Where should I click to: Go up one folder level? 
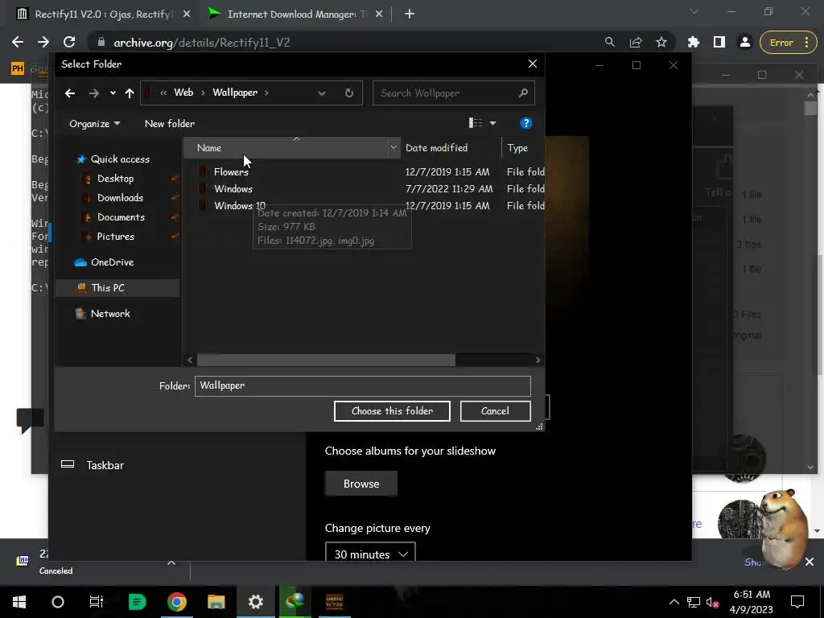coord(130,93)
